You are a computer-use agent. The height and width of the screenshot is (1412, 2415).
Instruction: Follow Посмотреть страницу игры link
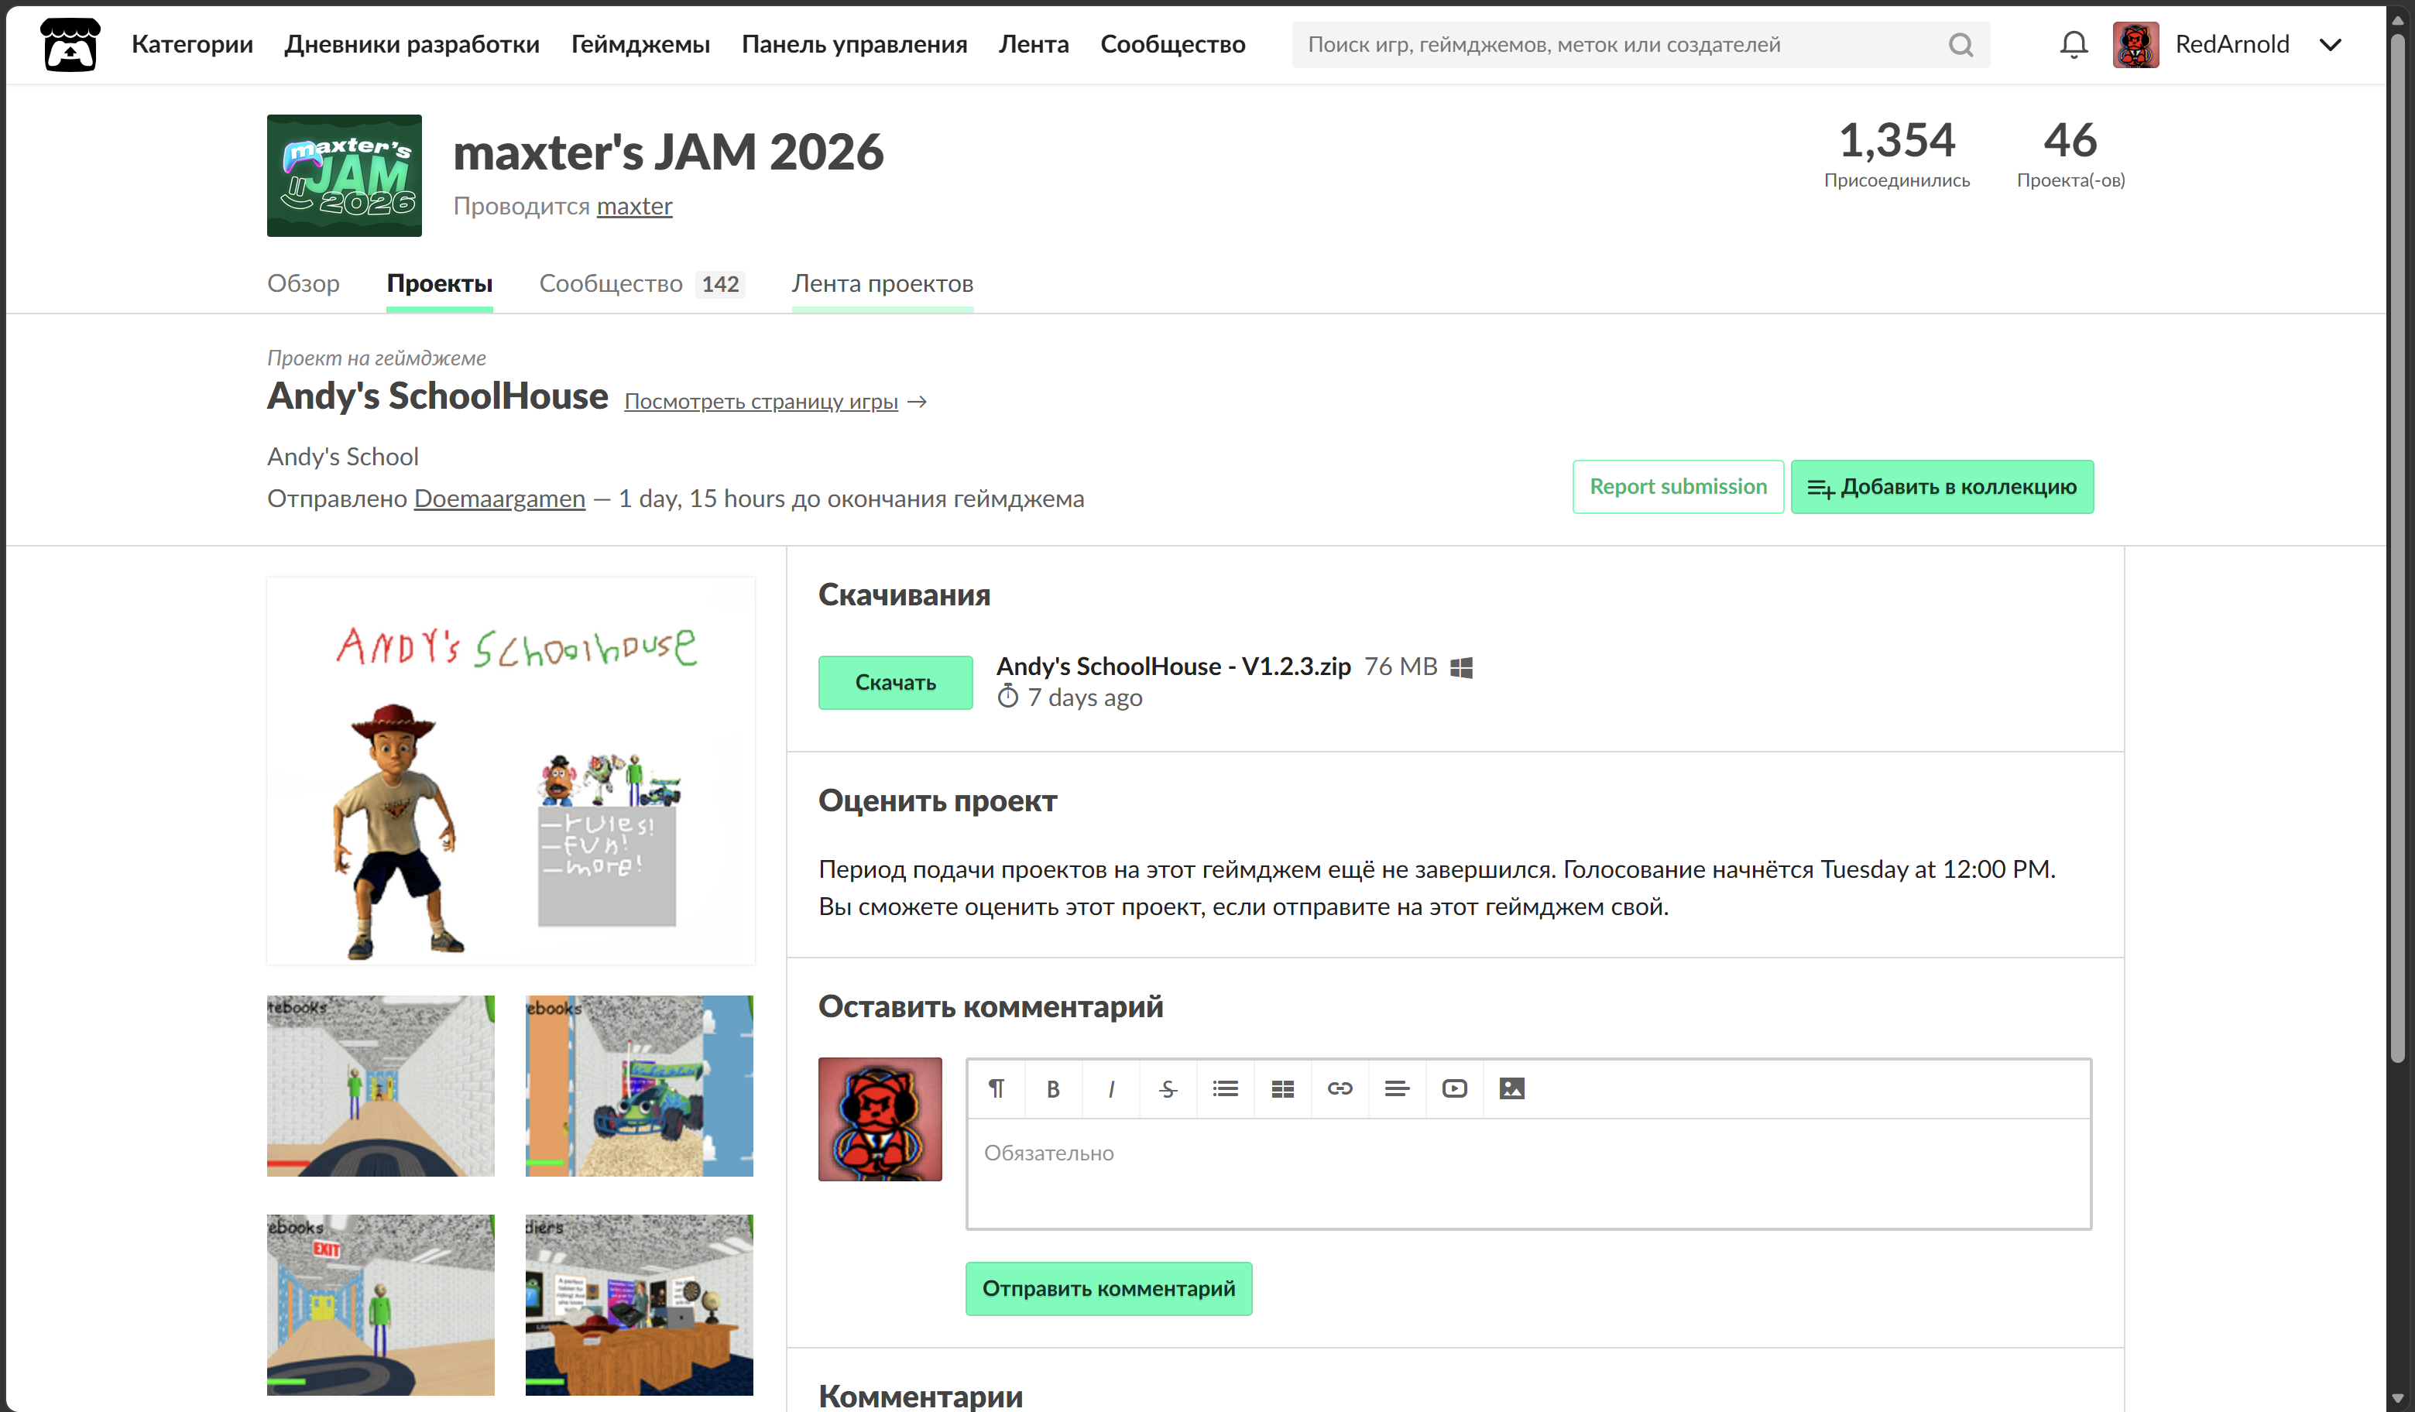[x=761, y=401]
